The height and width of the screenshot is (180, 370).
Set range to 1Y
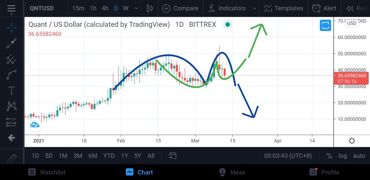tap(124, 156)
